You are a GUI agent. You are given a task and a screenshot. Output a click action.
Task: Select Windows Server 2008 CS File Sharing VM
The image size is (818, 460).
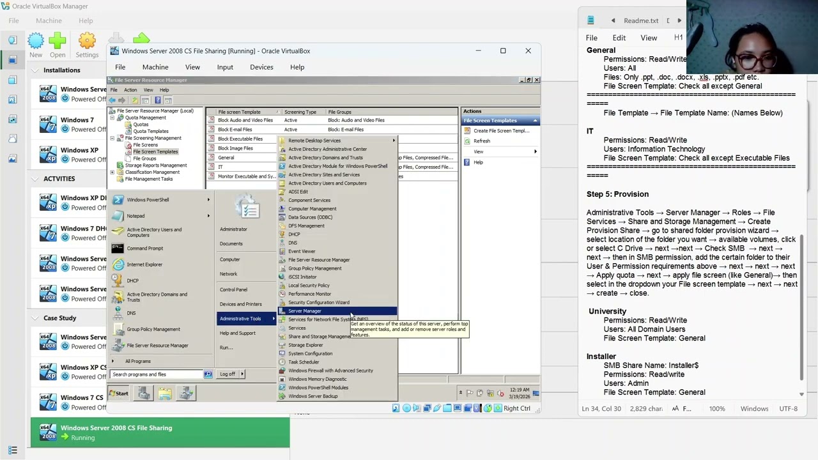click(160, 433)
